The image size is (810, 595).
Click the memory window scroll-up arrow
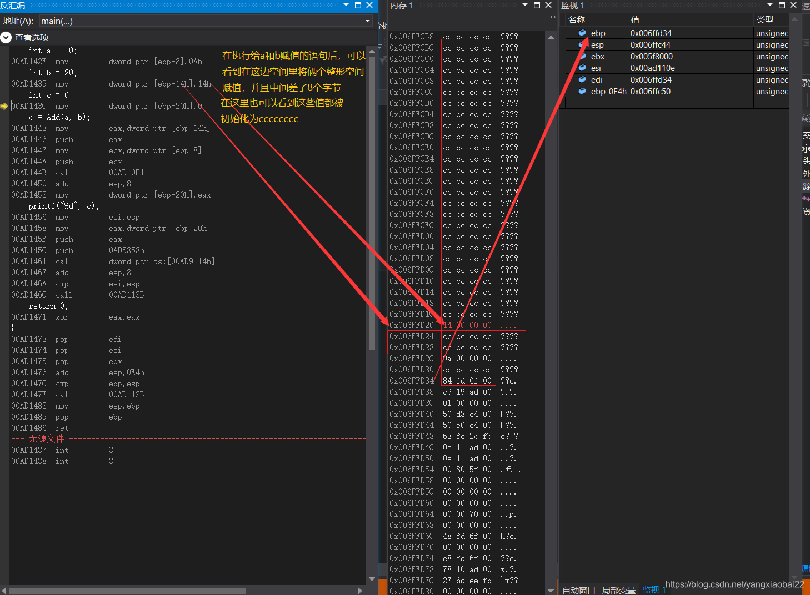point(551,37)
